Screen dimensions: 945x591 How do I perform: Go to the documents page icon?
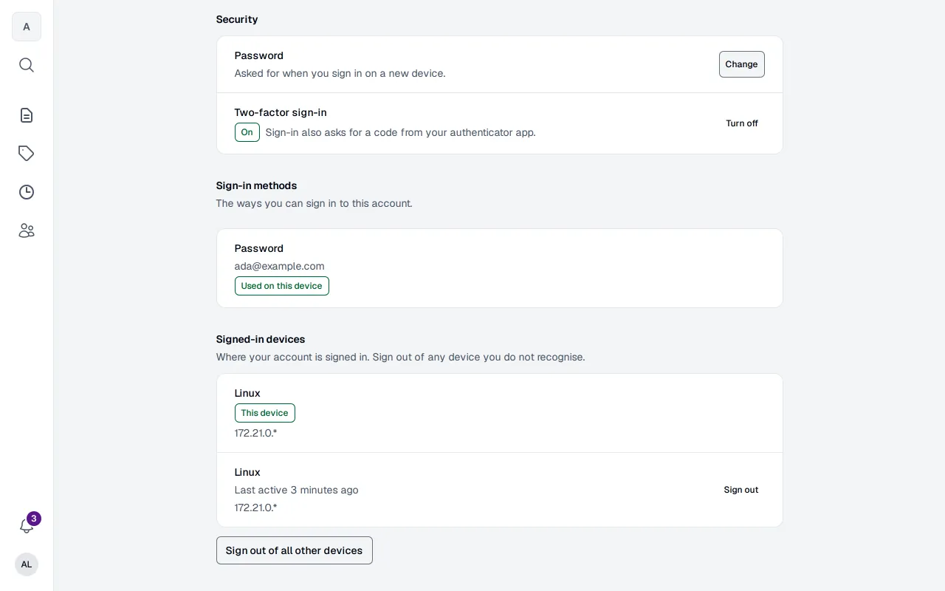27,115
